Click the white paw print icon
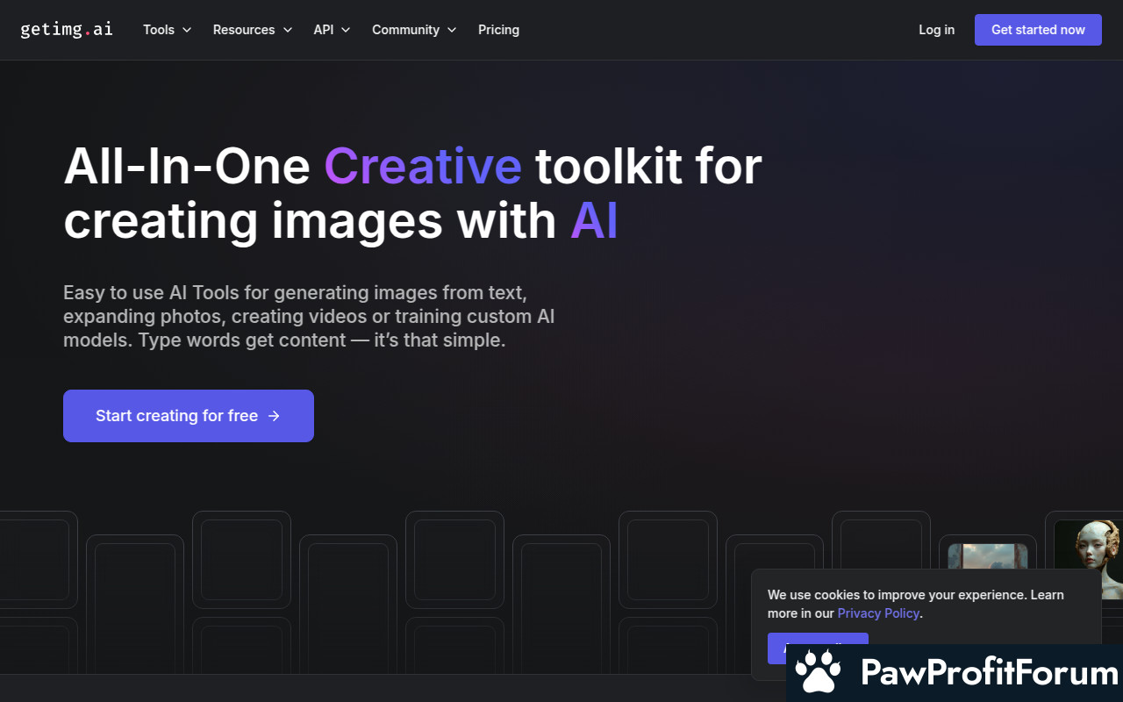This screenshot has height=702, width=1123. (818, 672)
